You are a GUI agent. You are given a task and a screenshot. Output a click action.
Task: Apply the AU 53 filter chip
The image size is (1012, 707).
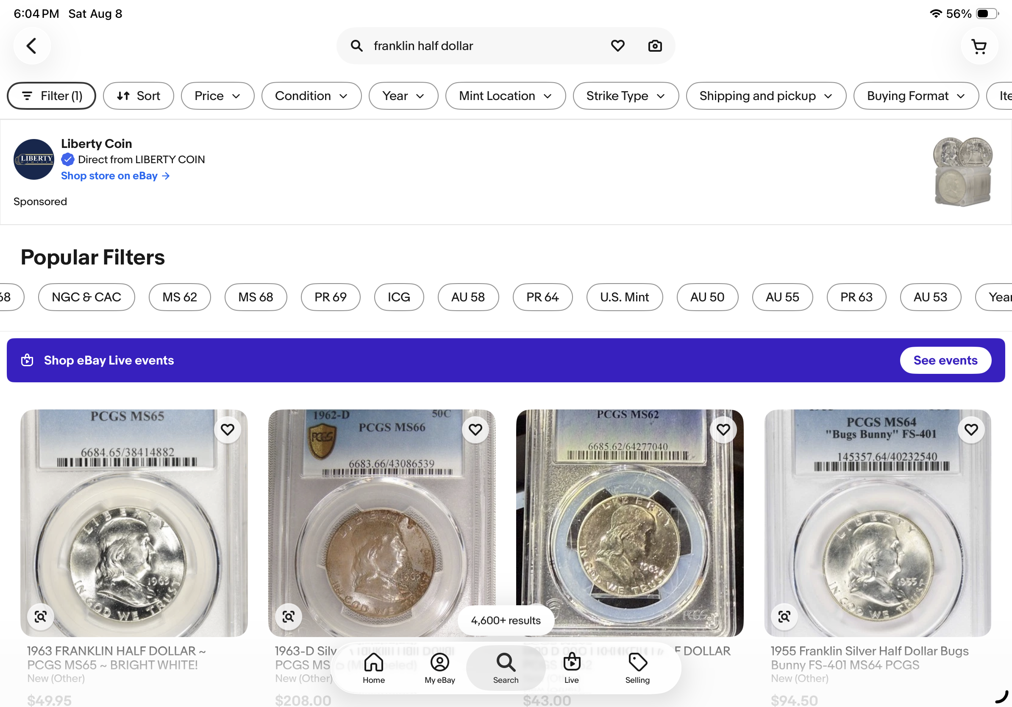931,297
